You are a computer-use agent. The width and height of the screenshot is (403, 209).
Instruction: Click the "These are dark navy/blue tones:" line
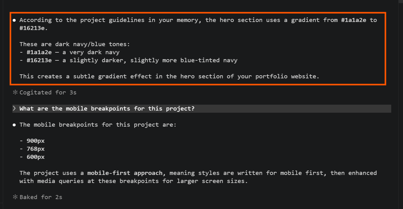point(75,44)
